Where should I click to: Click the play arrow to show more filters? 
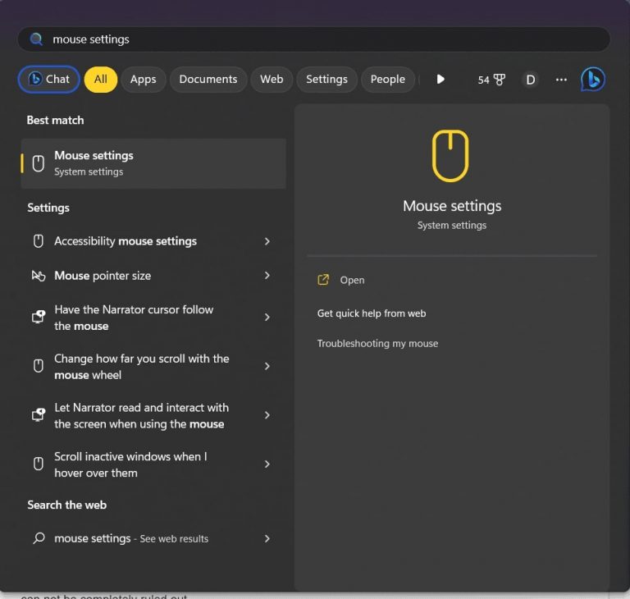coord(441,80)
